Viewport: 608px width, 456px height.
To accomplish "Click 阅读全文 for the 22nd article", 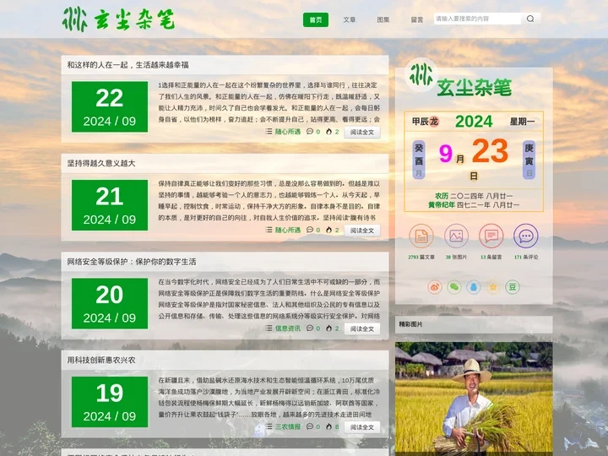I will pyautogui.click(x=362, y=133).
